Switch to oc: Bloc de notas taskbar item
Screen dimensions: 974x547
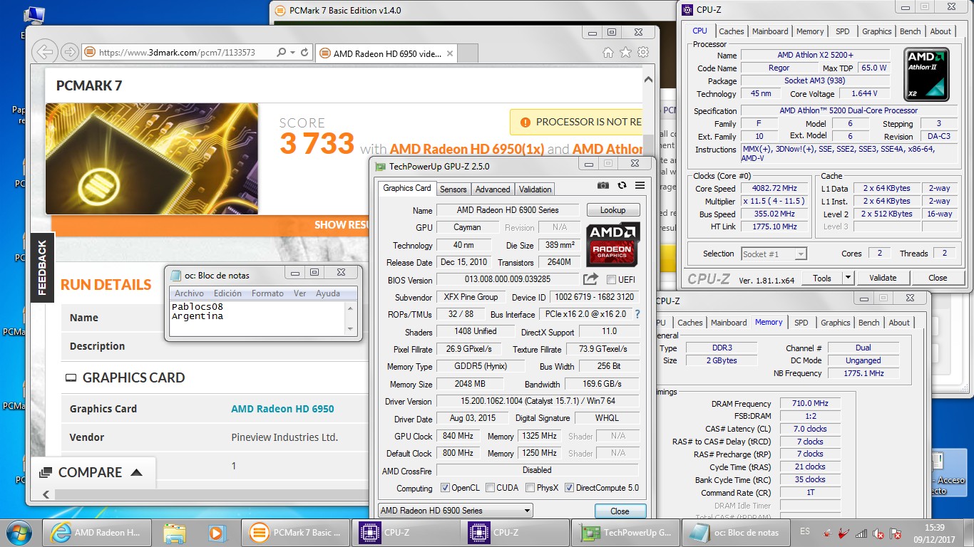coord(737,532)
